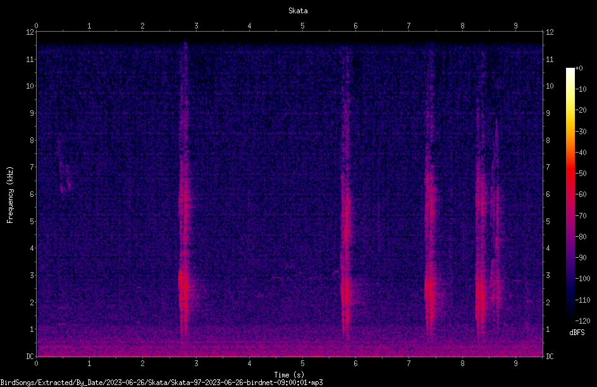Click the '-50' color bar value
Screen dimensions: 597x387
click(x=581, y=174)
